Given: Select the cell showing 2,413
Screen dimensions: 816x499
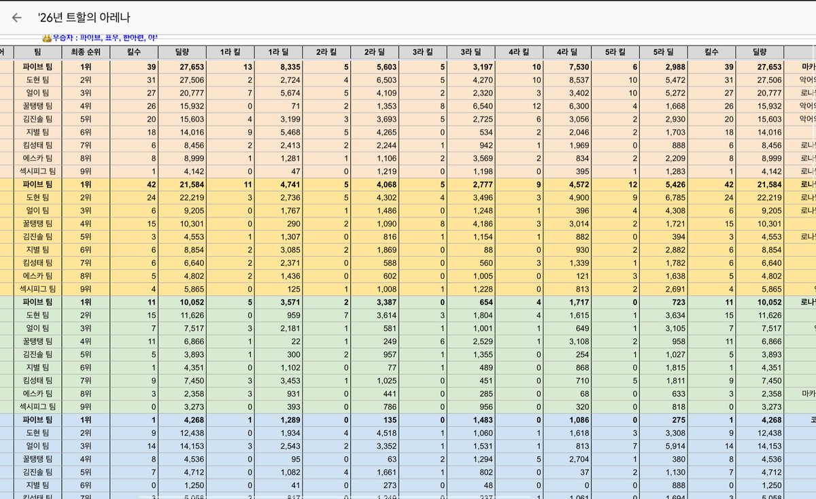Looking at the screenshot, I should tap(279, 145).
